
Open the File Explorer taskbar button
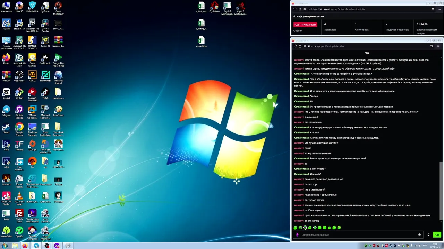click(15, 246)
